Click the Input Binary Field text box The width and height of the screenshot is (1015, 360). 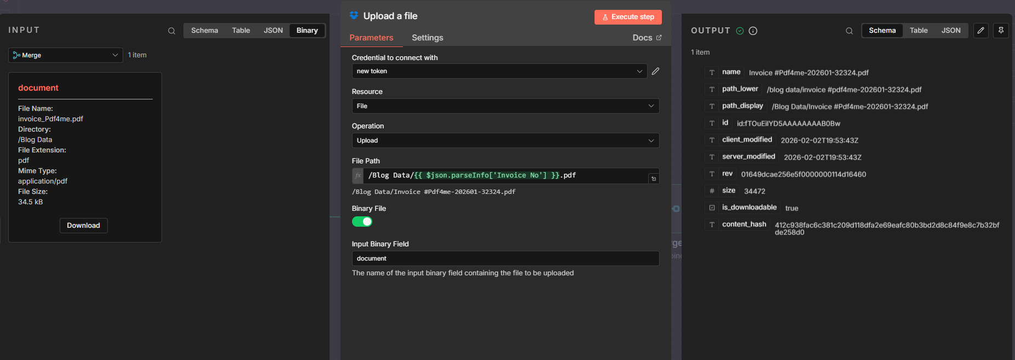(x=505, y=258)
